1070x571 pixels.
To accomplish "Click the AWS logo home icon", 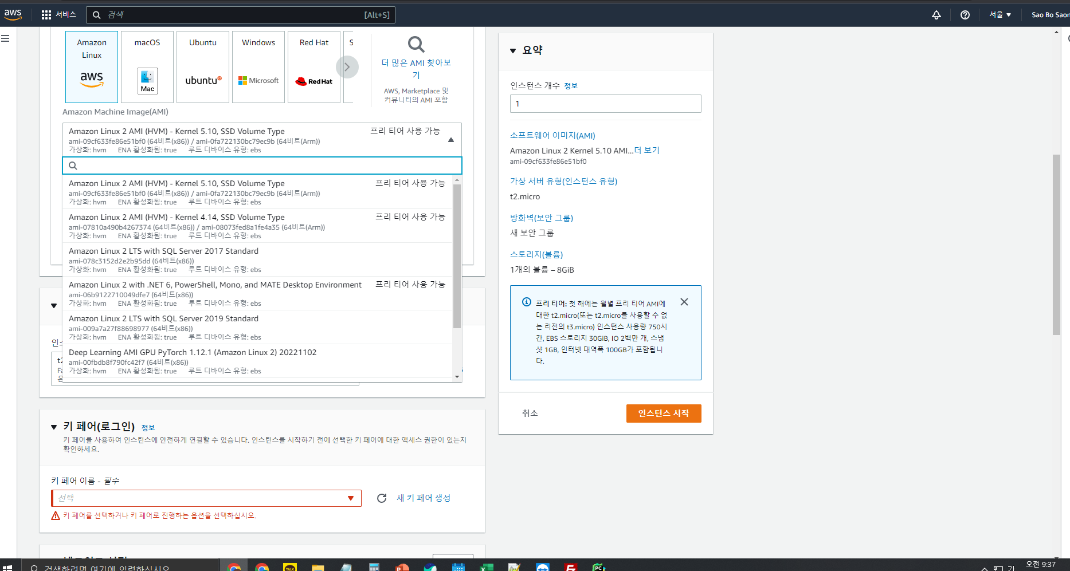I will 13,14.
